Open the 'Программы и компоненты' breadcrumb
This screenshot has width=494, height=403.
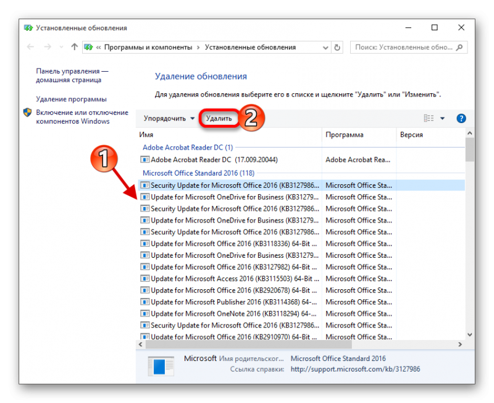click(x=148, y=48)
